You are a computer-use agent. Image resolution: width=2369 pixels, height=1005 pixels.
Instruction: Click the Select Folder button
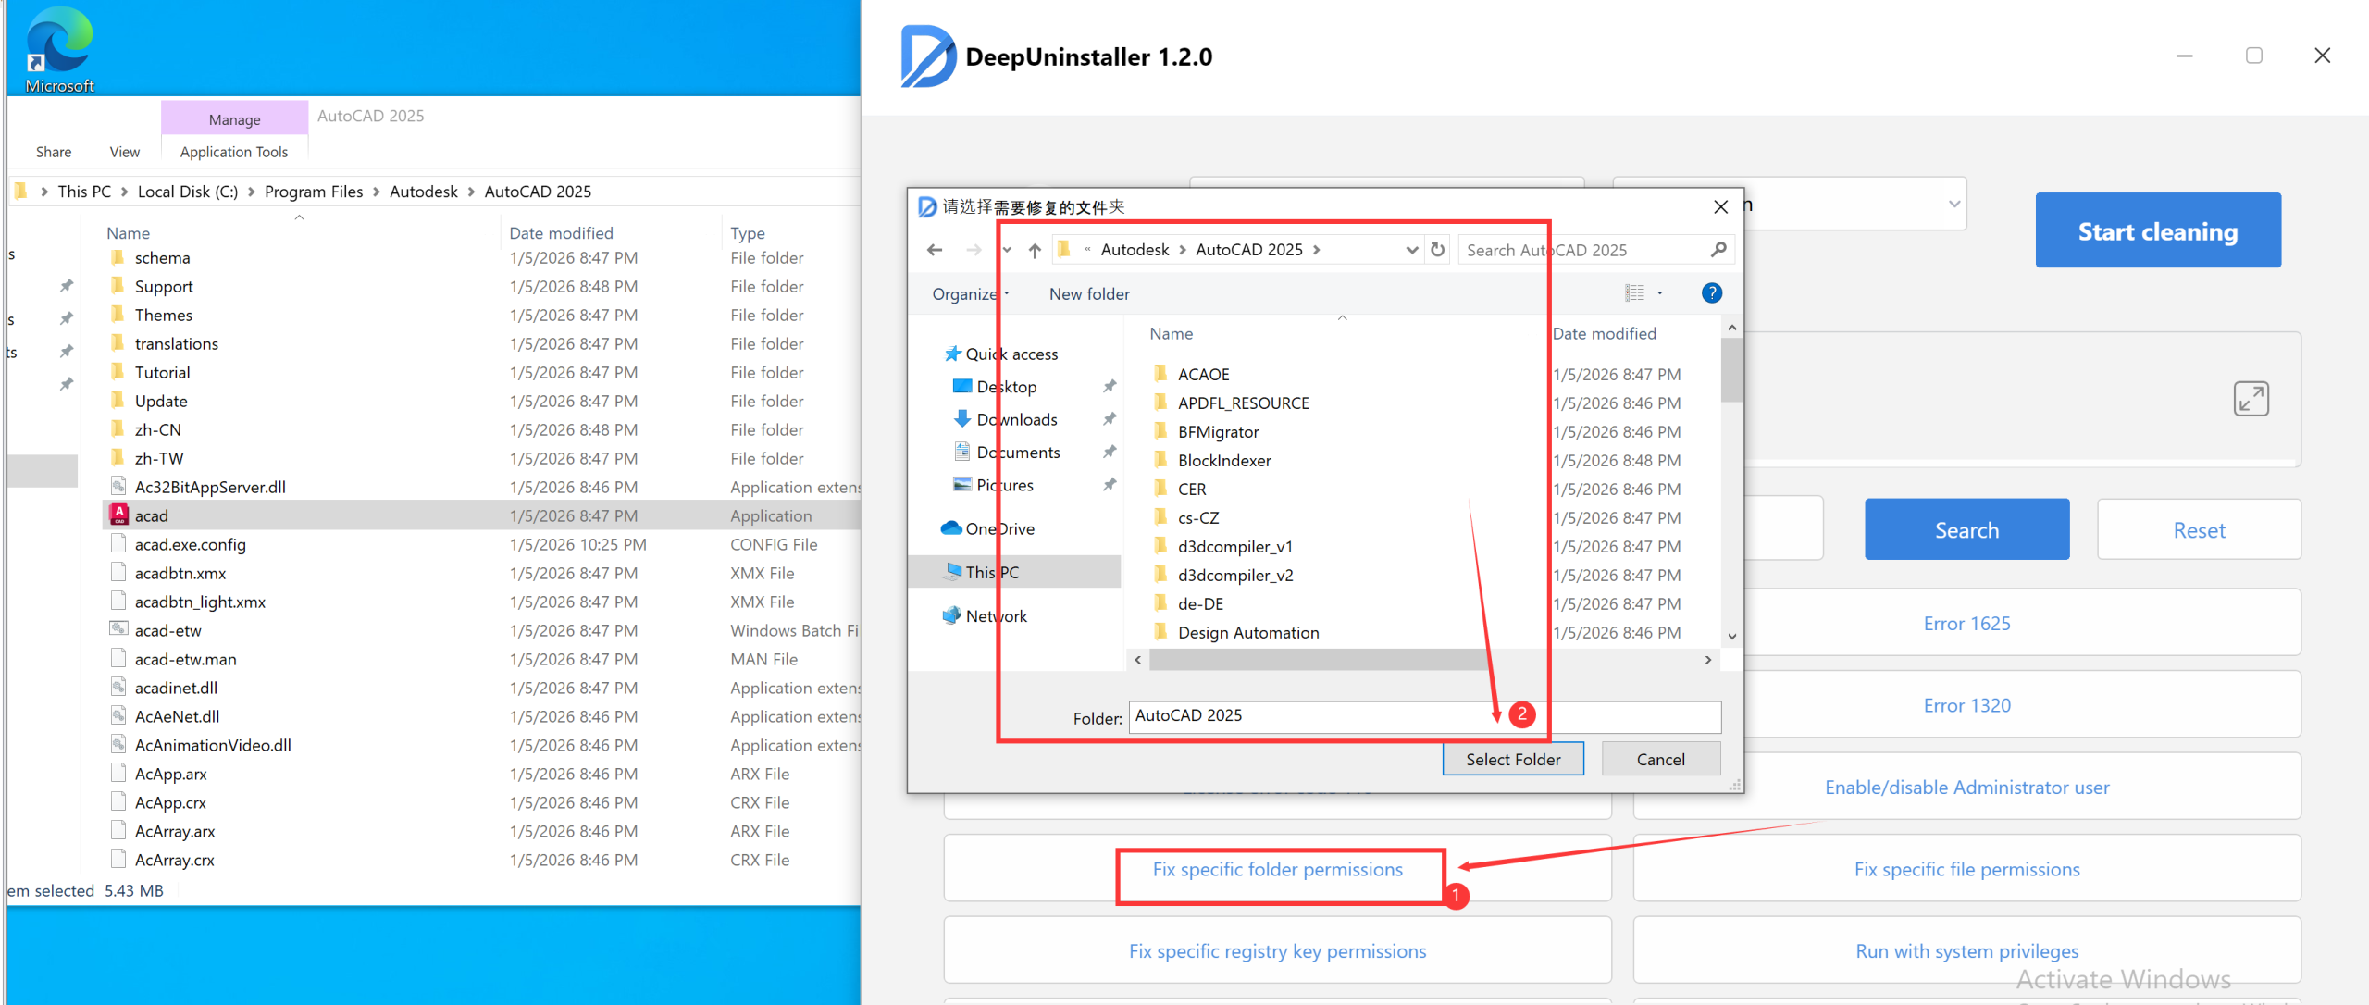click(1512, 759)
